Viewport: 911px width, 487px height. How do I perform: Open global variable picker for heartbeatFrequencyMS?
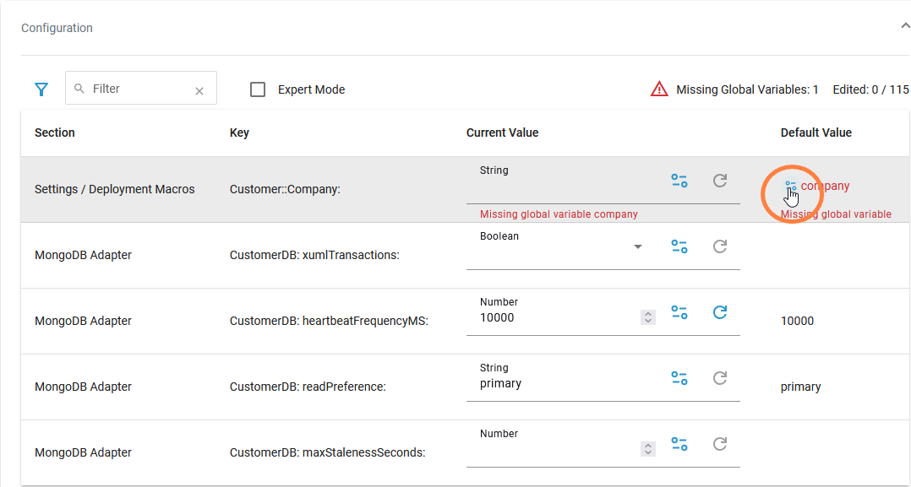click(679, 312)
